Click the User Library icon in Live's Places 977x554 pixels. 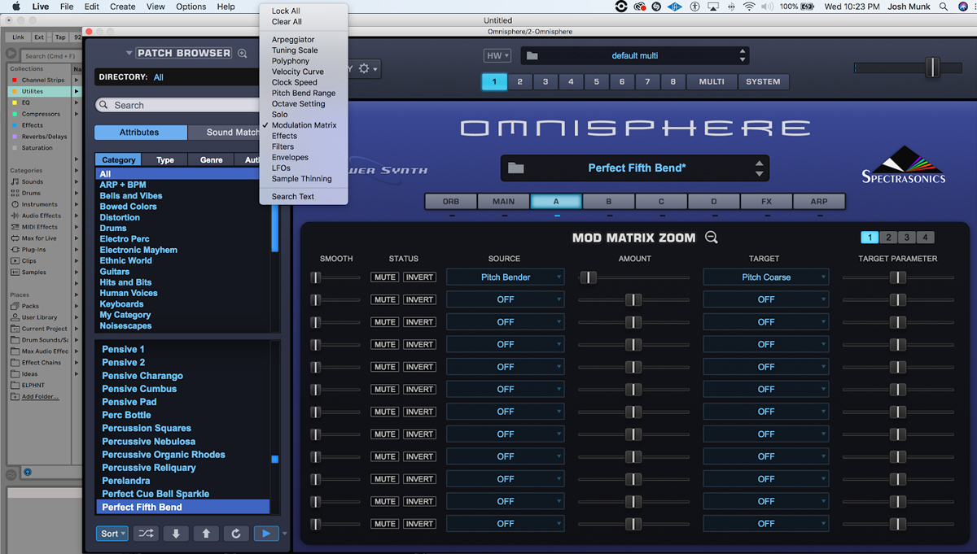[15, 317]
